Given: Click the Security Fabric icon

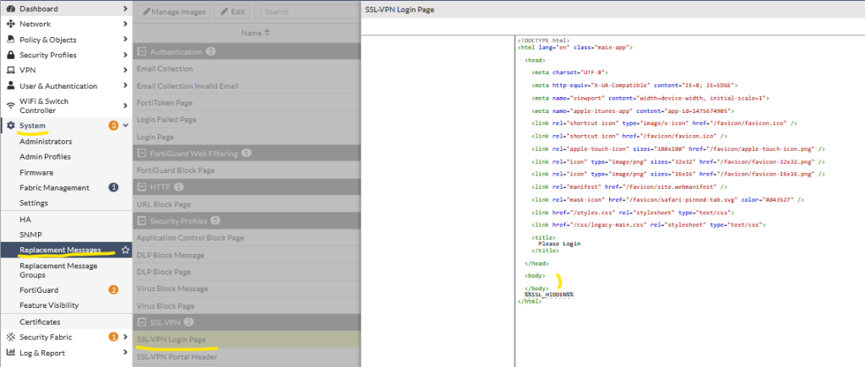Looking at the screenshot, I should 10,337.
